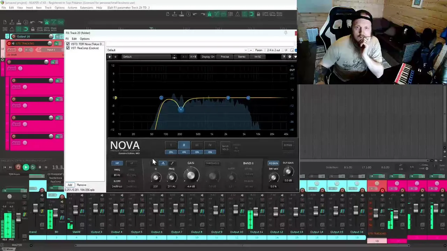The height and width of the screenshot is (251, 447).
Task: Open Nova internal Default preset dropdown
Action: pyautogui.click(x=147, y=57)
